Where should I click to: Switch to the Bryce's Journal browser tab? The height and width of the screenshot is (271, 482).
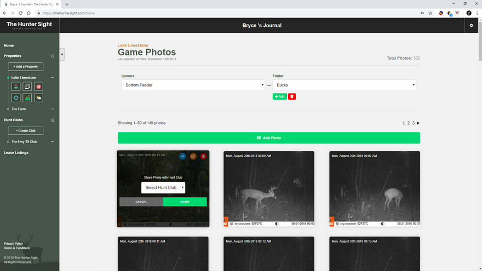point(31,4)
